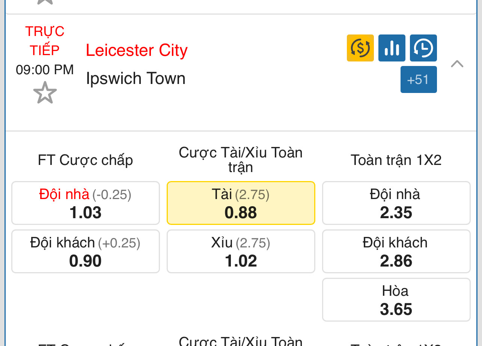Favorite the Leicester City match star

point(45,93)
